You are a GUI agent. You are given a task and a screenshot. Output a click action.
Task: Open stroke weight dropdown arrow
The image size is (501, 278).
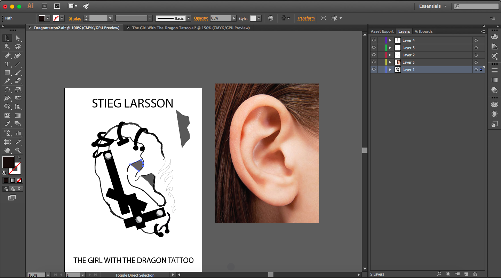coord(110,18)
